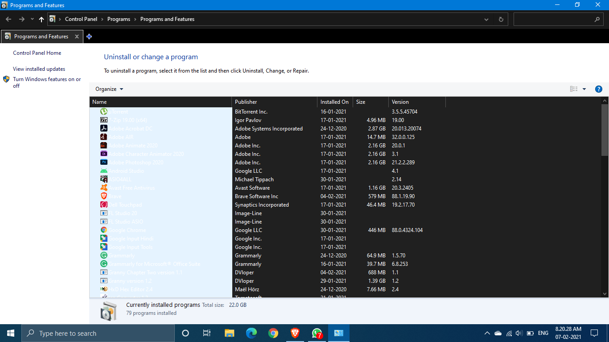This screenshot has height=342, width=609.
Task: Open Task View on the taskbar
Action: point(207,333)
